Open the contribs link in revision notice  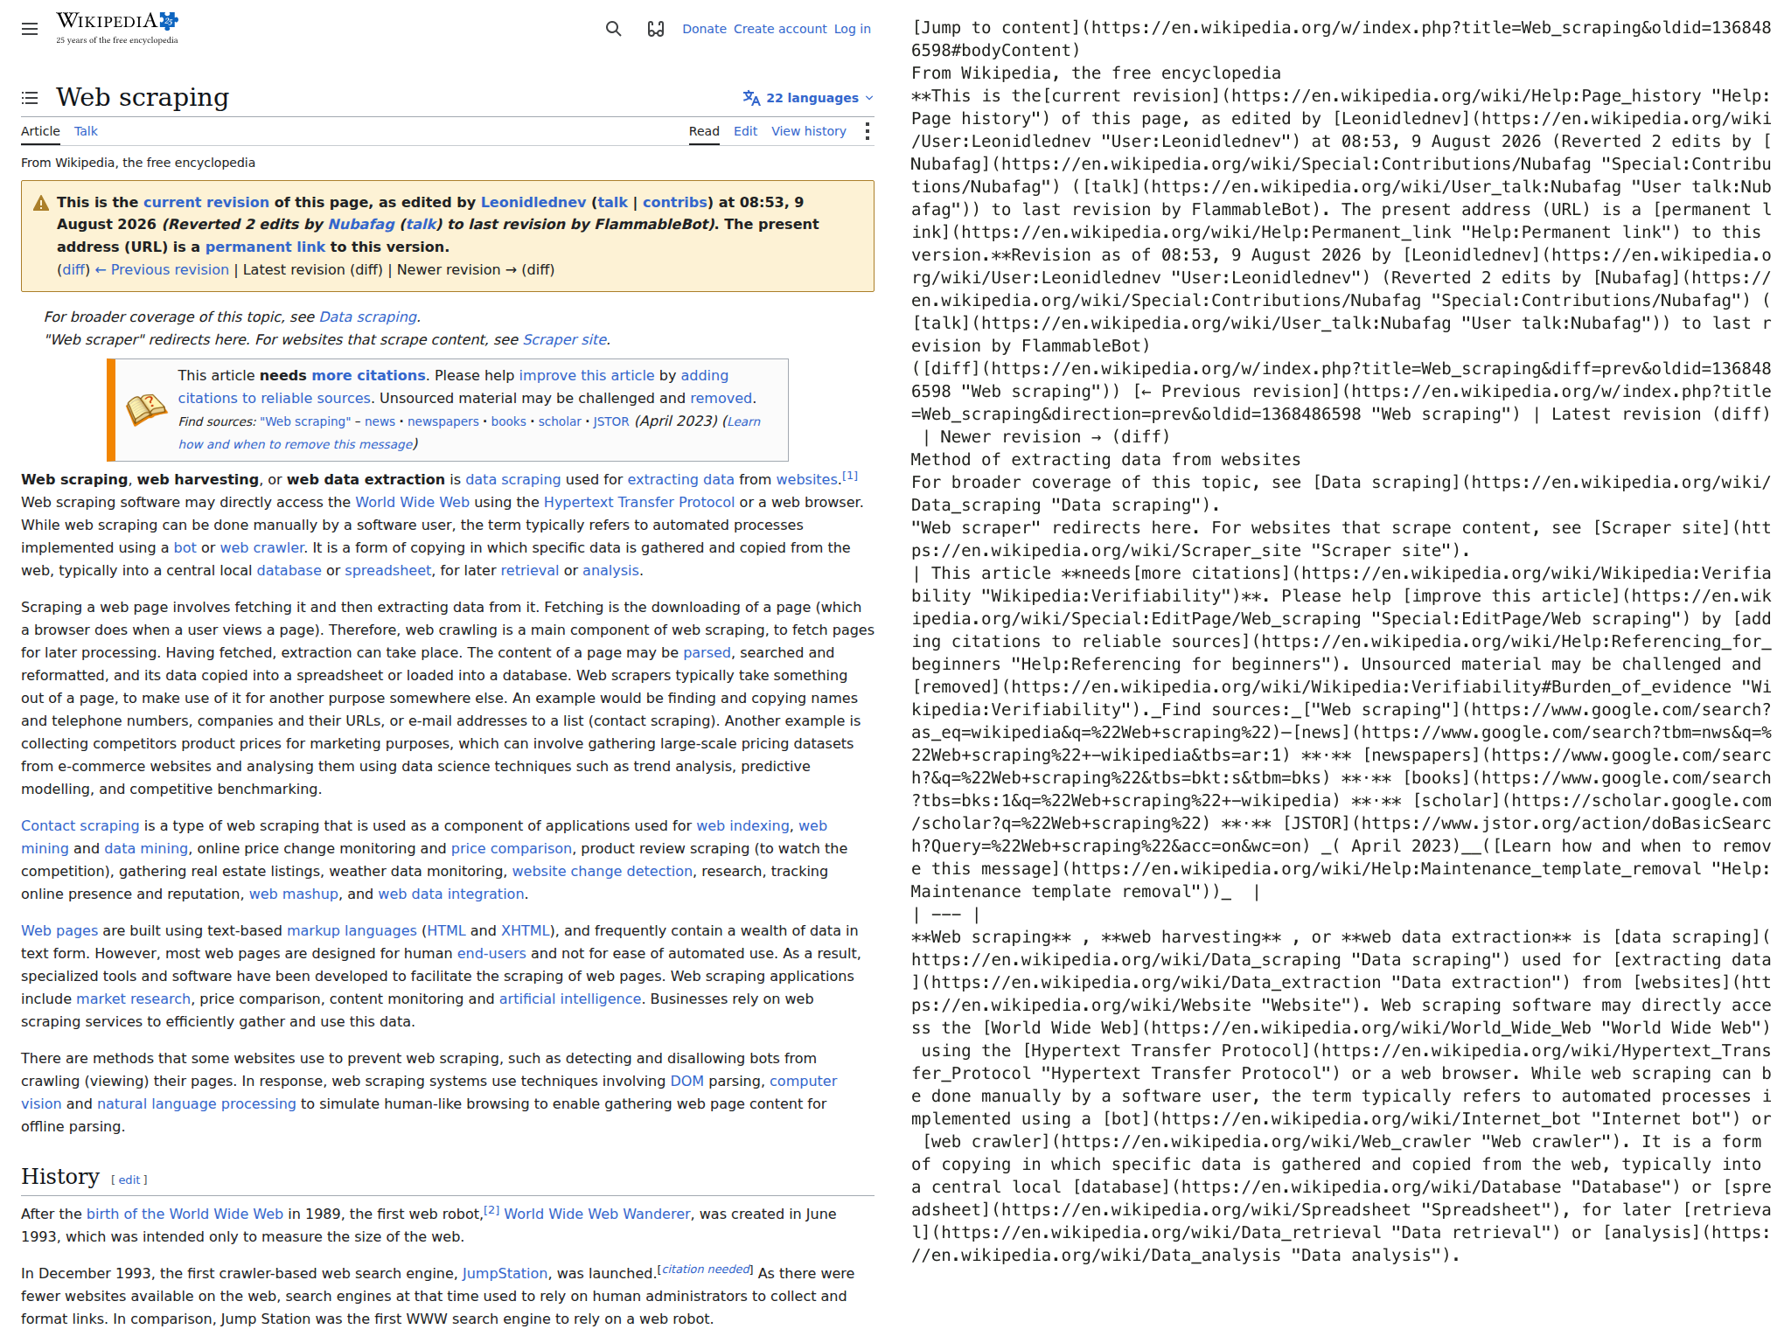pos(675,202)
